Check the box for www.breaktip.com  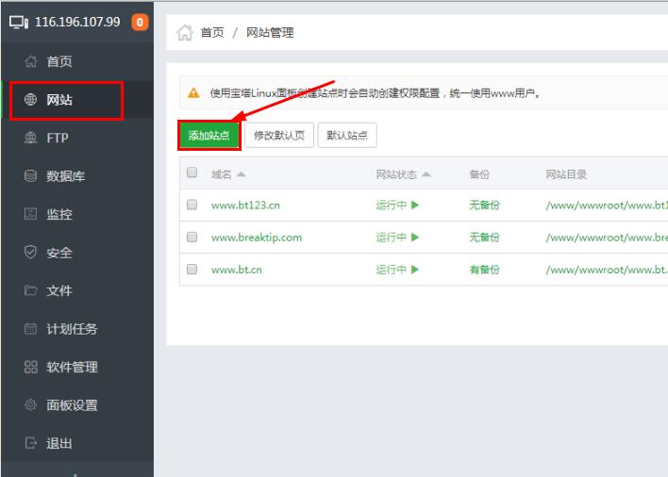(x=192, y=237)
